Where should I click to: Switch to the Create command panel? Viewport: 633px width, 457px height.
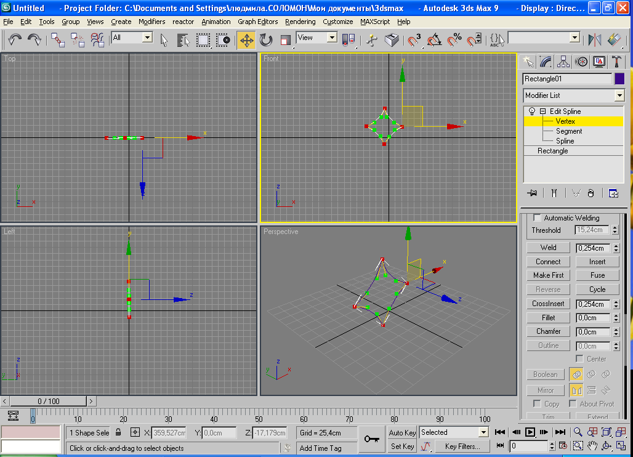pos(528,62)
